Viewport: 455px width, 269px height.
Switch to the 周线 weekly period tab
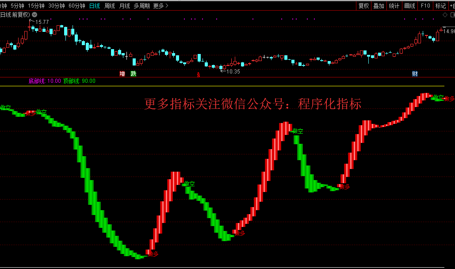[x=110, y=6]
